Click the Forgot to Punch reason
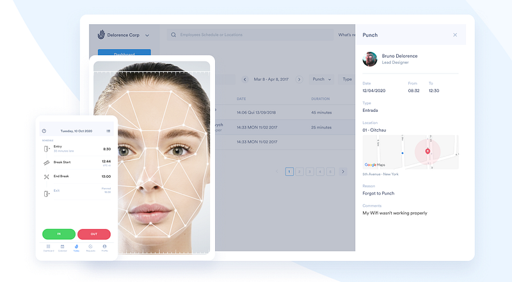This screenshot has width=512, height=282. click(x=378, y=193)
